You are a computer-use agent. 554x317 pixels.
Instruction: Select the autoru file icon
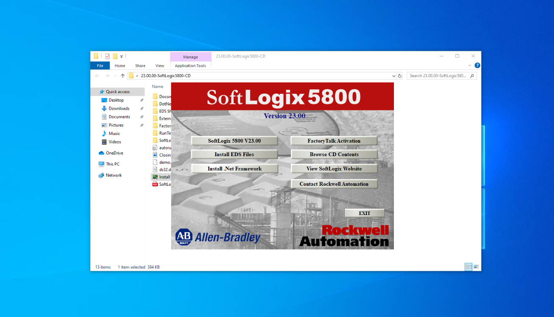[x=155, y=148]
